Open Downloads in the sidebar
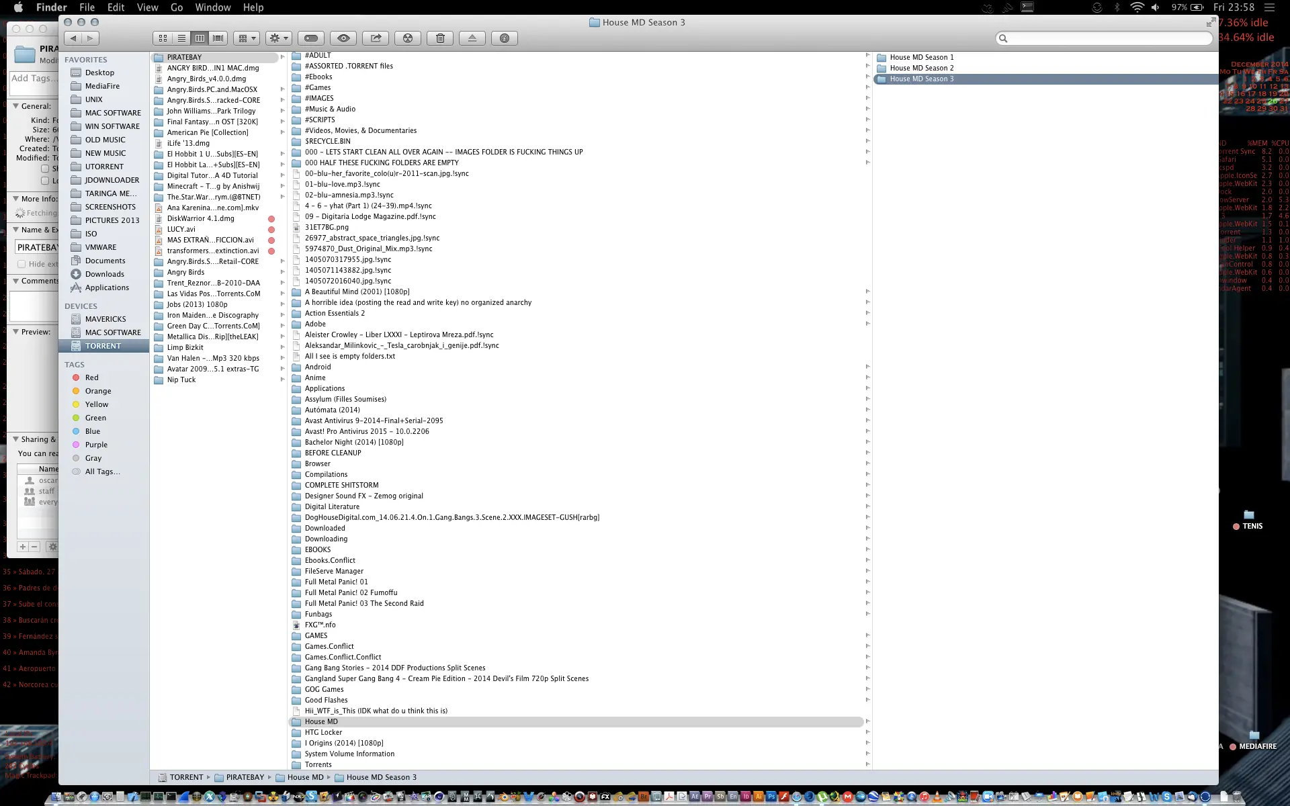 104,274
